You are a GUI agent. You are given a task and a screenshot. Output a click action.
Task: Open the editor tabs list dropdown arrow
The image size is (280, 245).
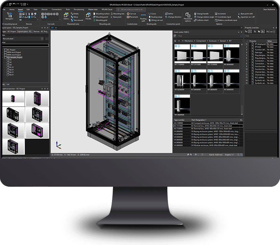pos(241,28)
